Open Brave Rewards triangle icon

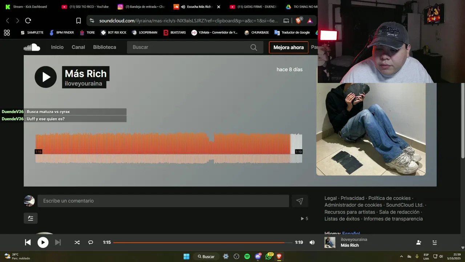[x=310, y=21]
